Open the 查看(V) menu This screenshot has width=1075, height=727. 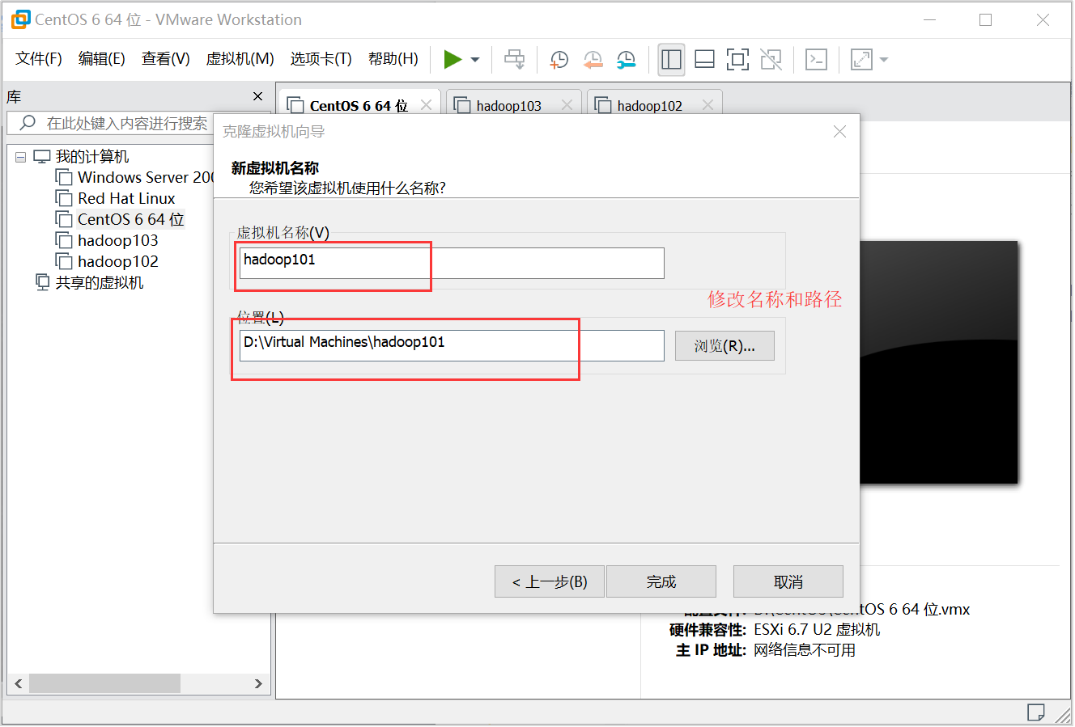click(x=166, y=59)
